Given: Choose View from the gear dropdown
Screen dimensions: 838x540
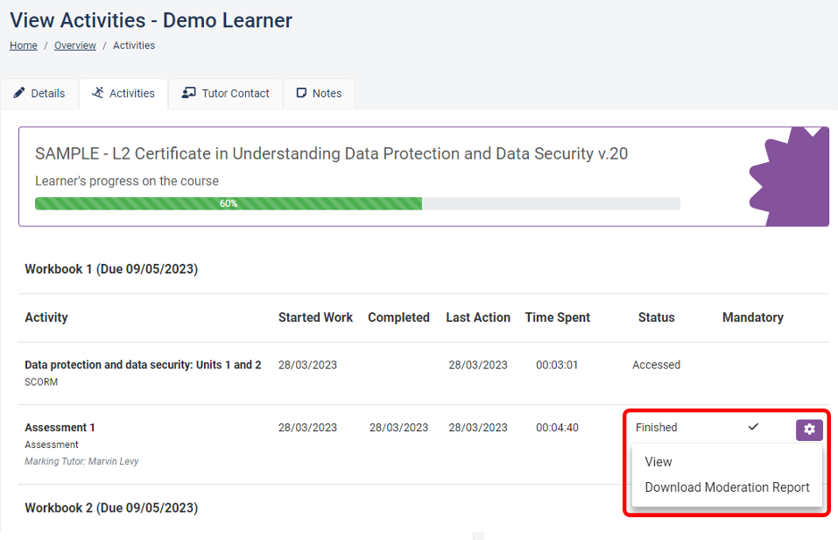Looking at the screenshot, I should pos(658,462).
